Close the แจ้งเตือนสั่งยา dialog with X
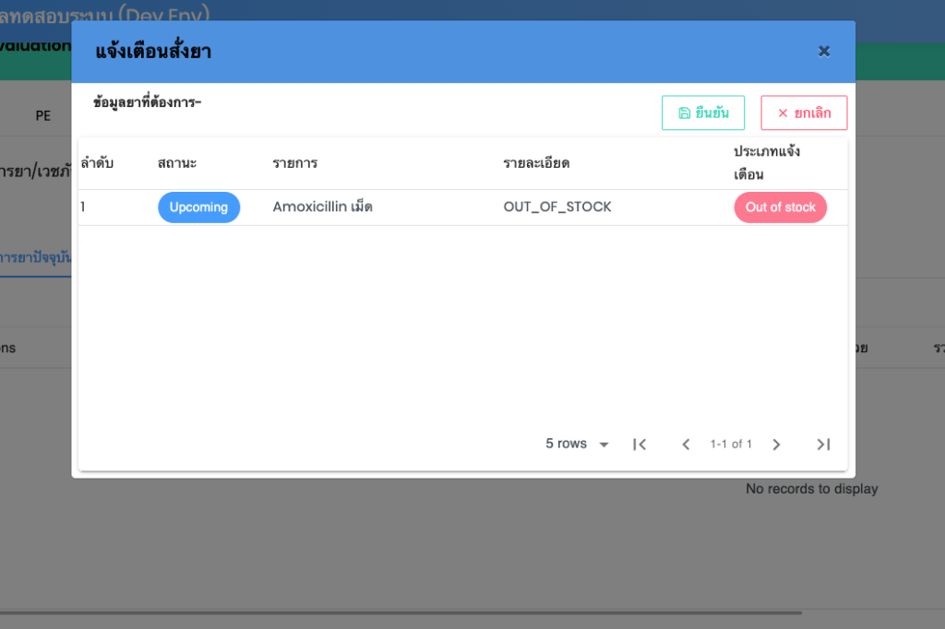This screenshot has width=945, height=629. pos(824,52)
